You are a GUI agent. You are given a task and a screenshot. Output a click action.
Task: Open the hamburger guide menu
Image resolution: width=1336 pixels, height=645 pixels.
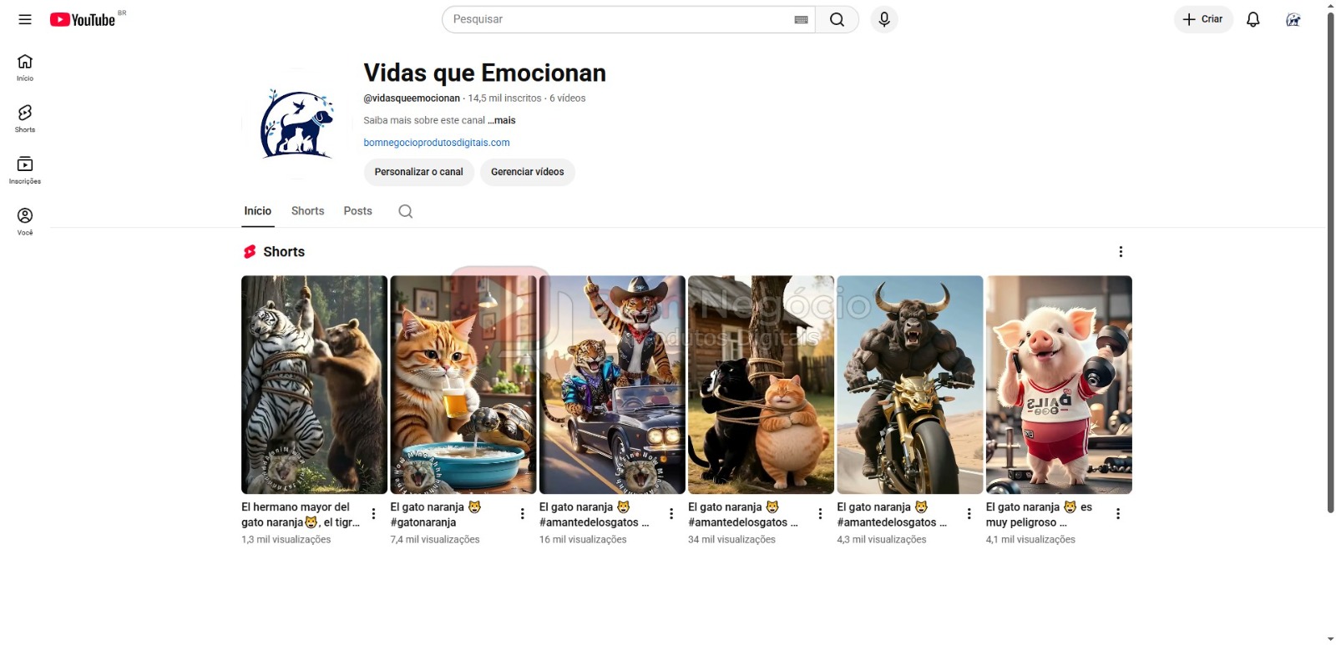[x=25, y=19]
